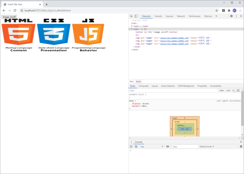Expand the head element node
This screenshot has width=244, height=174.
click(x=132, y=26)
